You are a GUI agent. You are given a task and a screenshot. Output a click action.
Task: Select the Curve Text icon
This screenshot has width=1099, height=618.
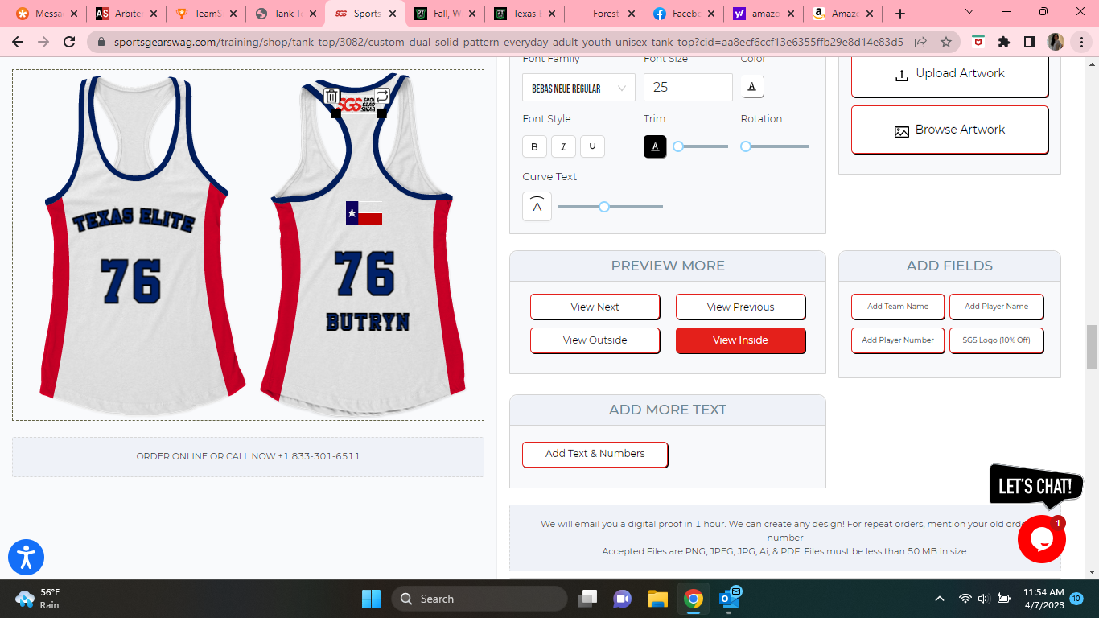click(537, 207)
